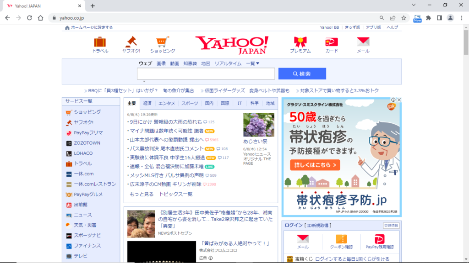Click the ファイナンス chart icon in sidebar
This screenshot has width=469, height=263.
pyautogui.click(x=69, y=246)
